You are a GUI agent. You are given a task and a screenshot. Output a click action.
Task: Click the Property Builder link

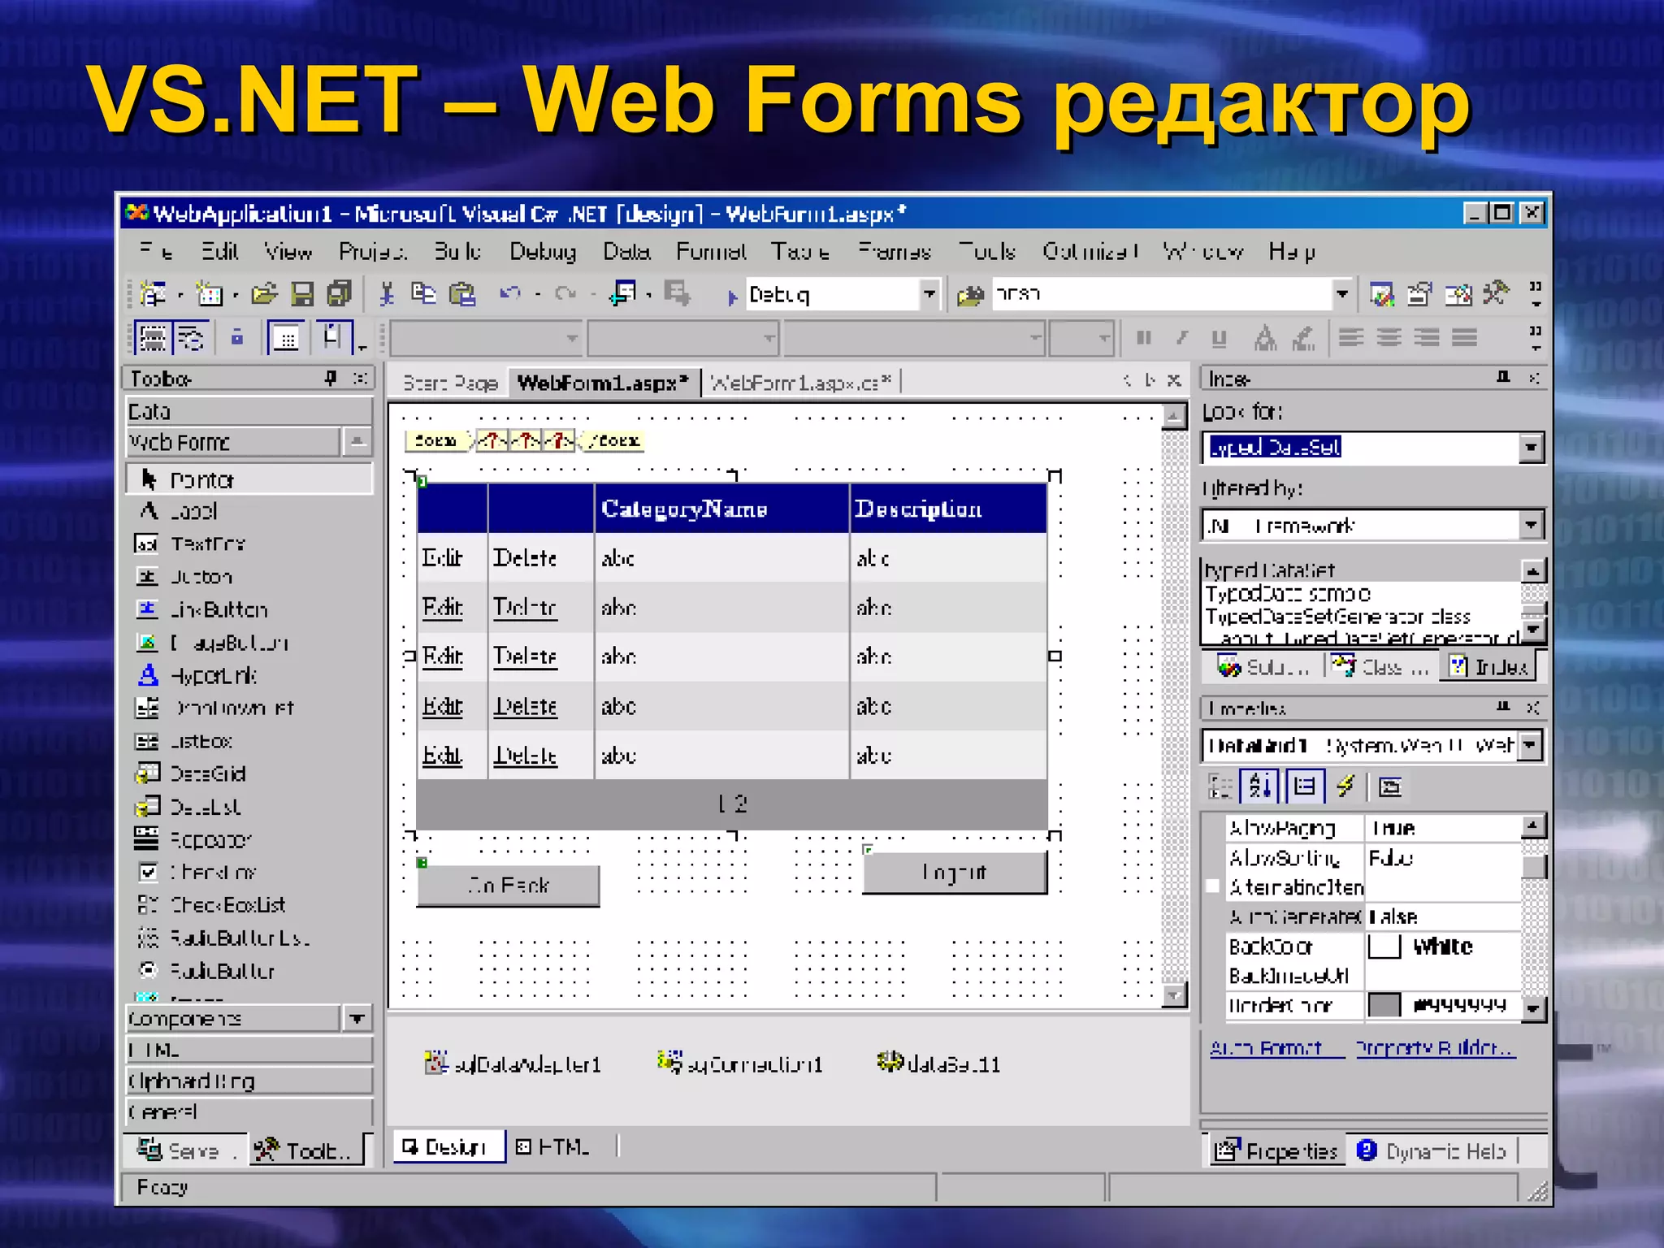click(x=1435, y=1049)
